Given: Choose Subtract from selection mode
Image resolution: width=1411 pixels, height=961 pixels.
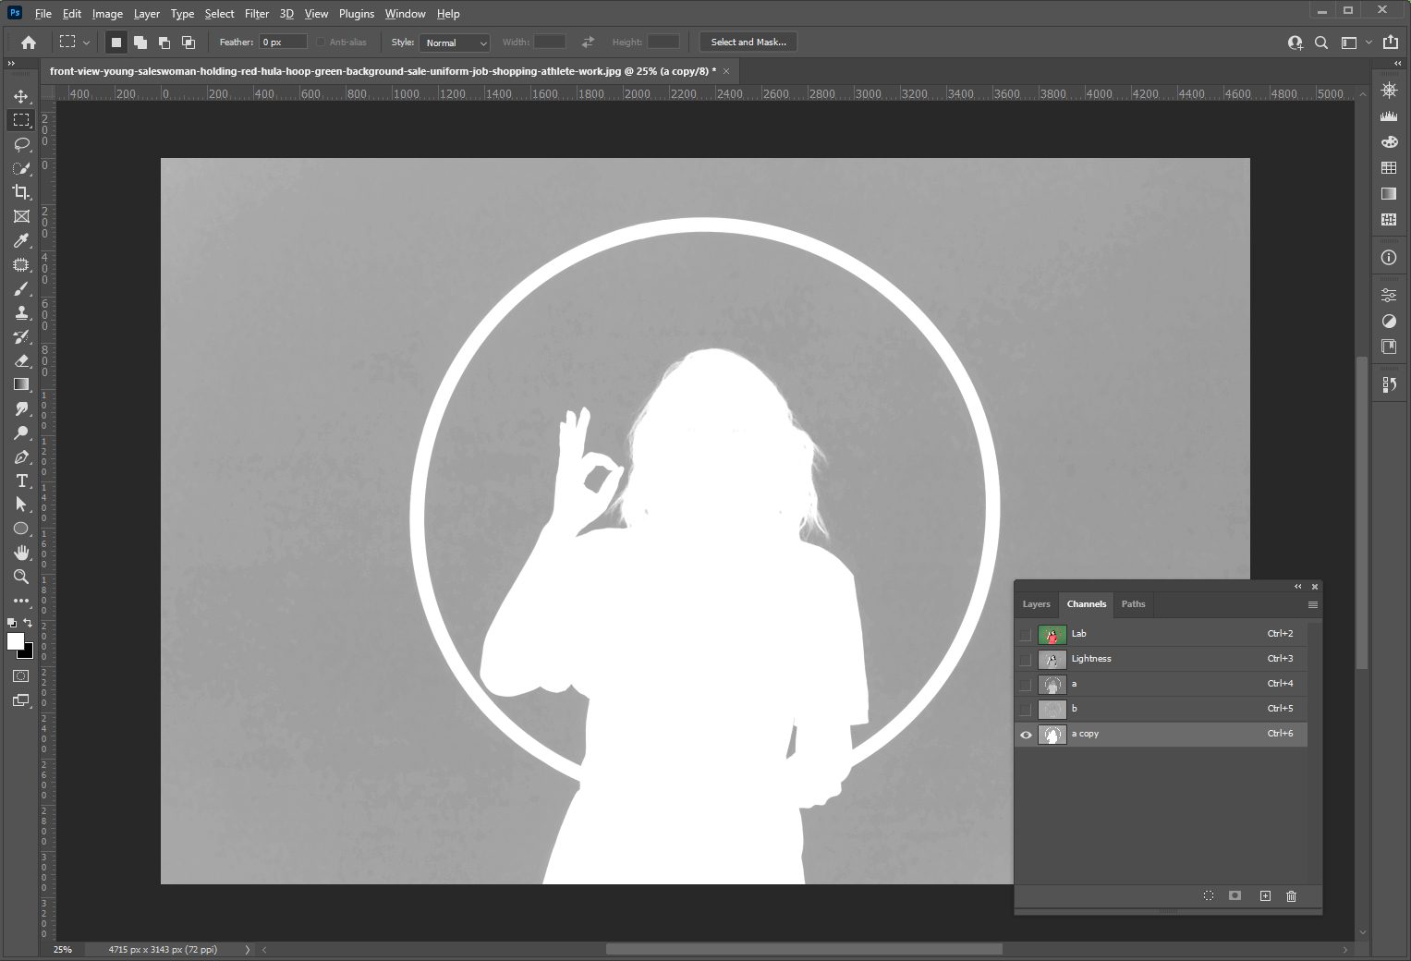Looking at the screenshot, I should point(164,42).
